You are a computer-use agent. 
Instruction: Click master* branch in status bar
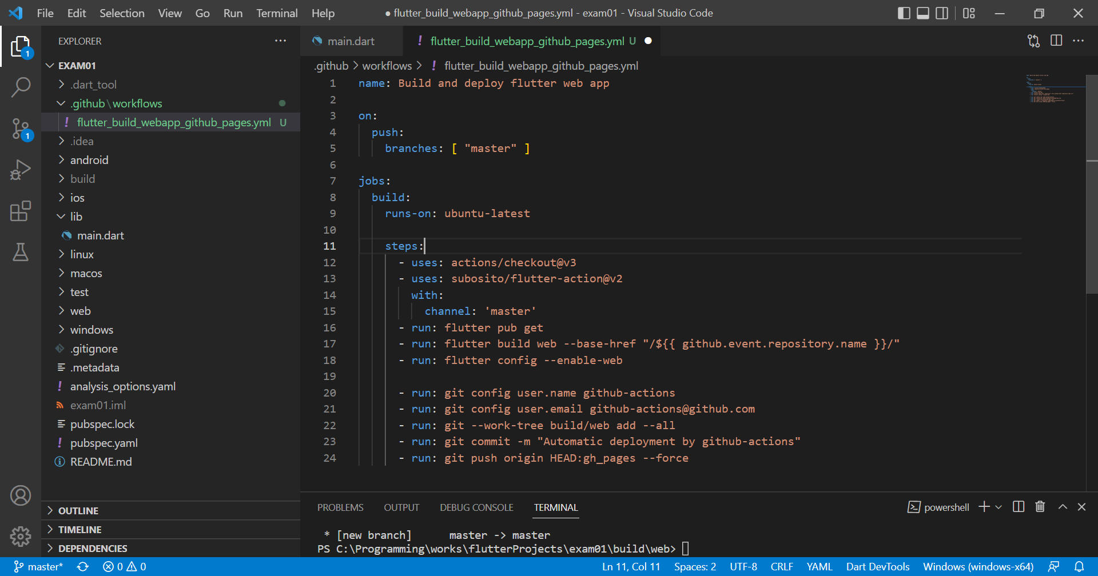(x=38, y=567)
